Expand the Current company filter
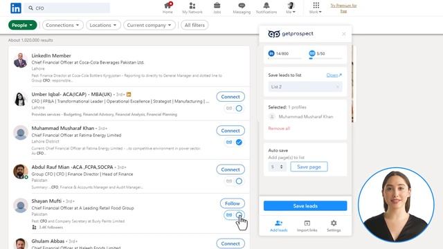The height and width of the screenshot is (249, 443). (150, 25)
